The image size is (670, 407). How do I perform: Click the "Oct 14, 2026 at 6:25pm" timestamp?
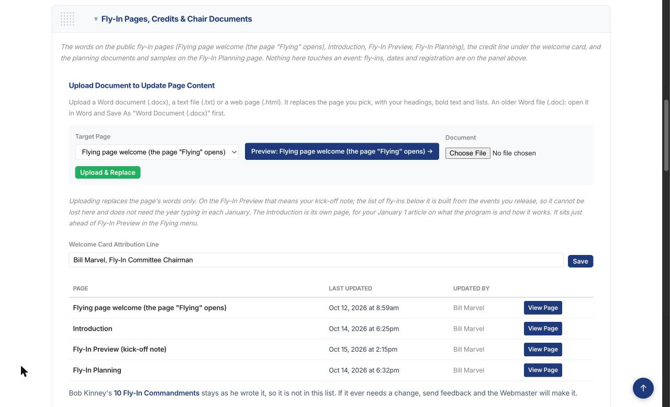pyautogui.click(x=364, y=329)
